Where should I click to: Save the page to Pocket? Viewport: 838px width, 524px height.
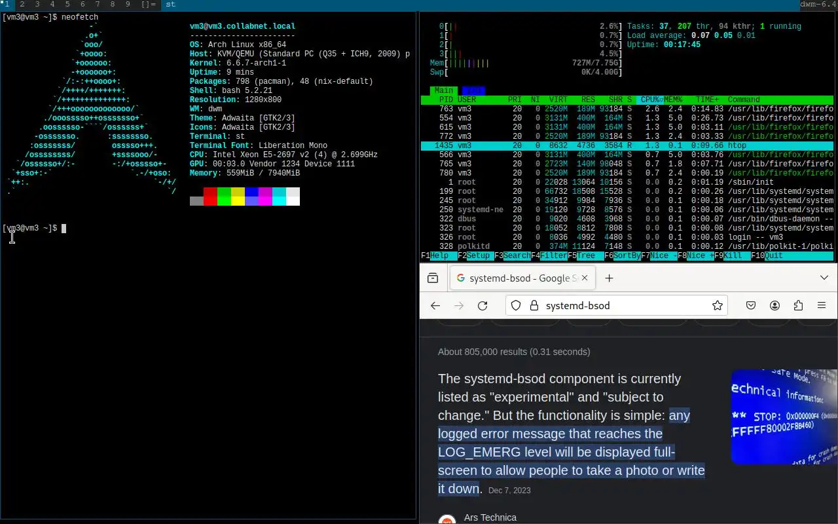751,305
